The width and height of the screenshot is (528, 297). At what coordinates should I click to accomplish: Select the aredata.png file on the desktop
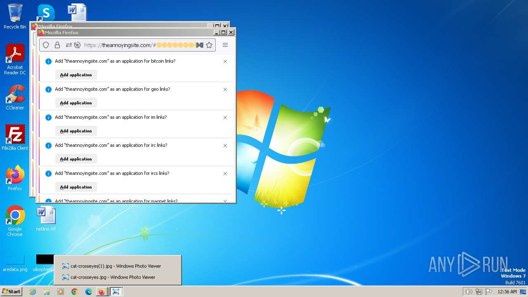[x=15, y=263]
